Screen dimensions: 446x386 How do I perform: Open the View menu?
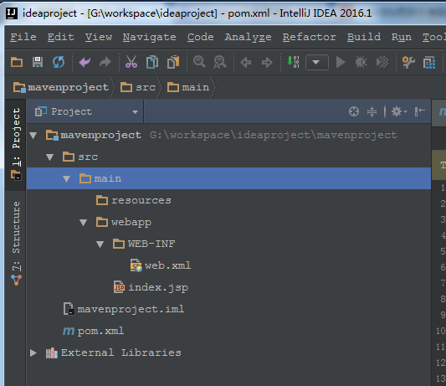[x=99, y=37]
